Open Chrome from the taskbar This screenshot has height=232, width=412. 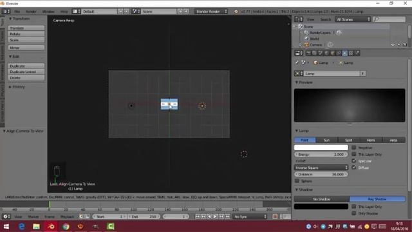tap(66, 226)
